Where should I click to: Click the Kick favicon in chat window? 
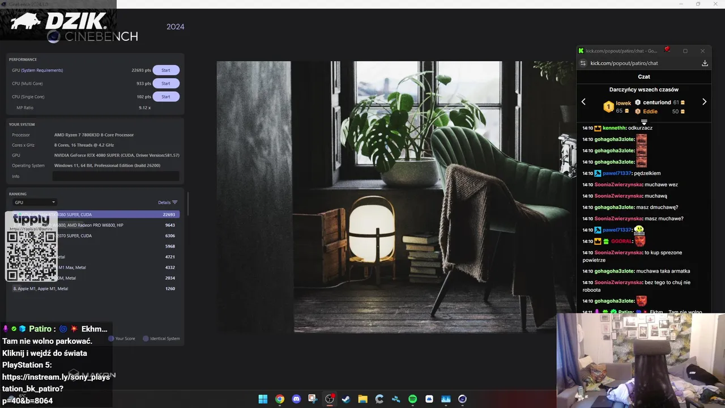581,50
